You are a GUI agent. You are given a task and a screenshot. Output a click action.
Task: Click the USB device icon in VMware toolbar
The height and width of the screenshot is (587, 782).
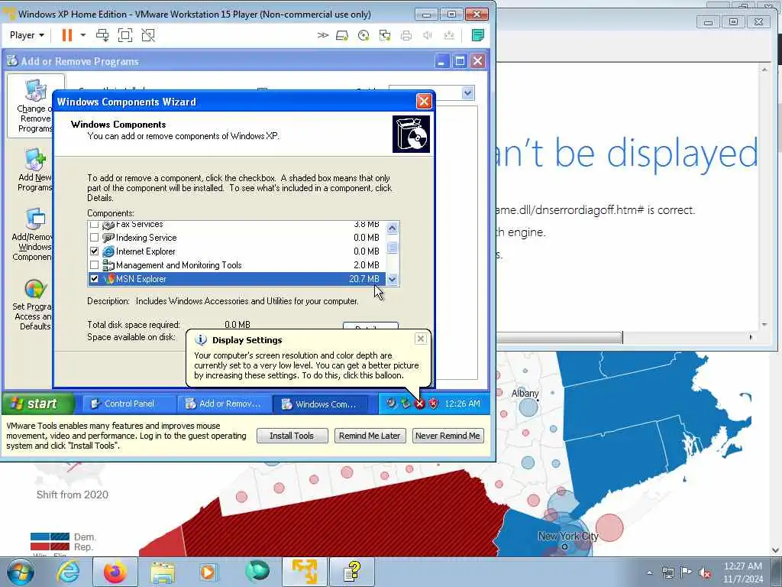click(x=449, y=35)
